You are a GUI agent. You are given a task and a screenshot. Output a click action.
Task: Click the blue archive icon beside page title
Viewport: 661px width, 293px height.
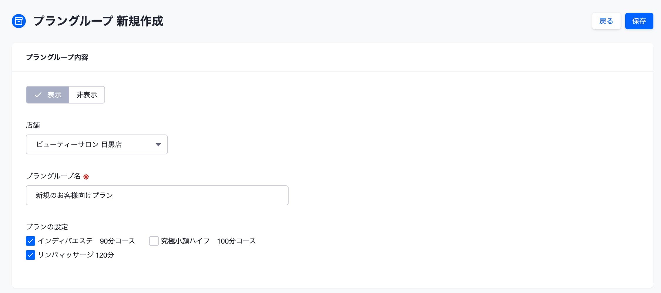[19, 21]
